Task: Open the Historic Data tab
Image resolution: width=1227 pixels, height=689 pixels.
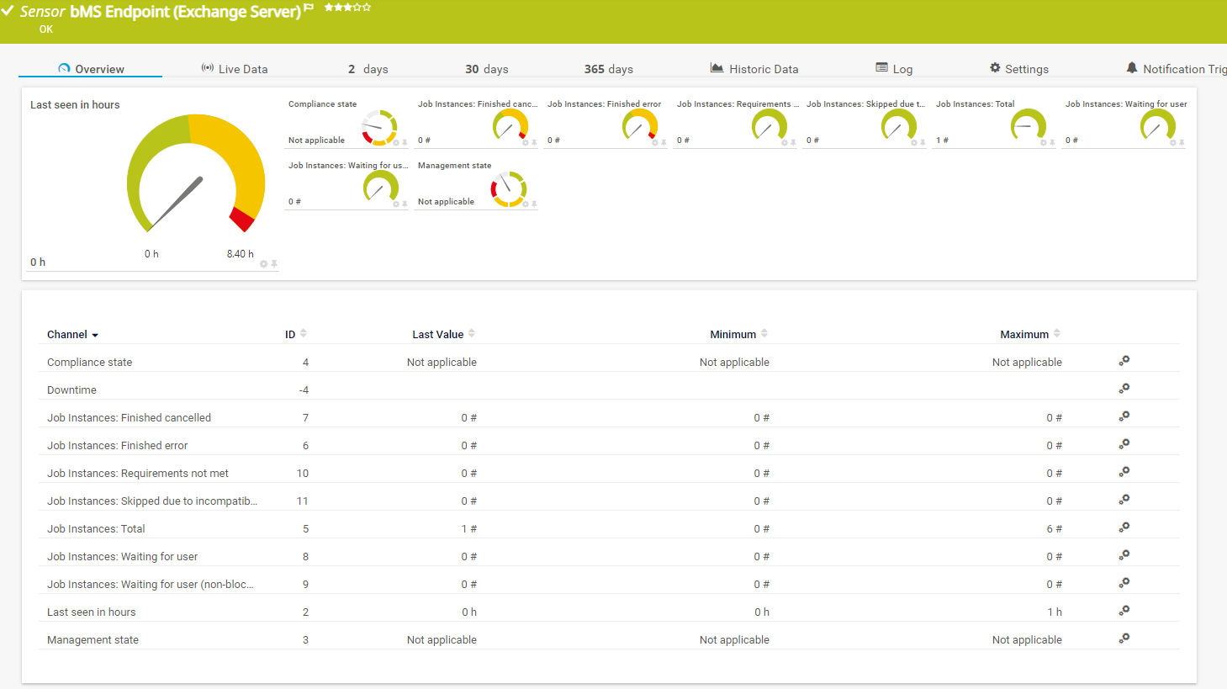Action: (754, 69)
